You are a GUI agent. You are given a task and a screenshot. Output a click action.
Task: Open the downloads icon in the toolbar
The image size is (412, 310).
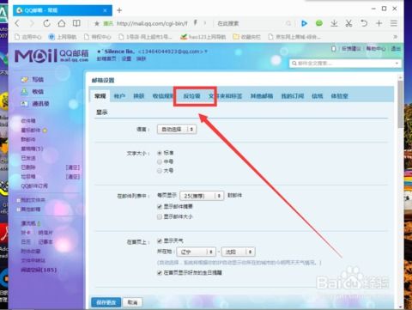point(334,23)
